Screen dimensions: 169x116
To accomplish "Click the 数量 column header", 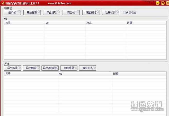I will click(x=146, y=23).
